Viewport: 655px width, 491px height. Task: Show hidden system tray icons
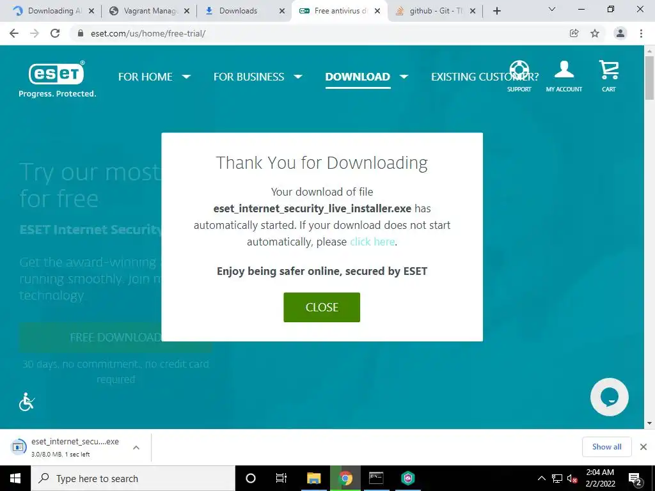541,478
